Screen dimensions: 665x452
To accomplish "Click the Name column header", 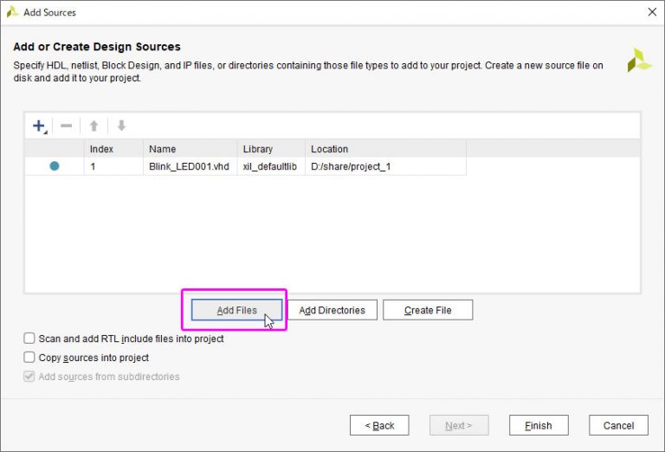I will pos(190,149).
